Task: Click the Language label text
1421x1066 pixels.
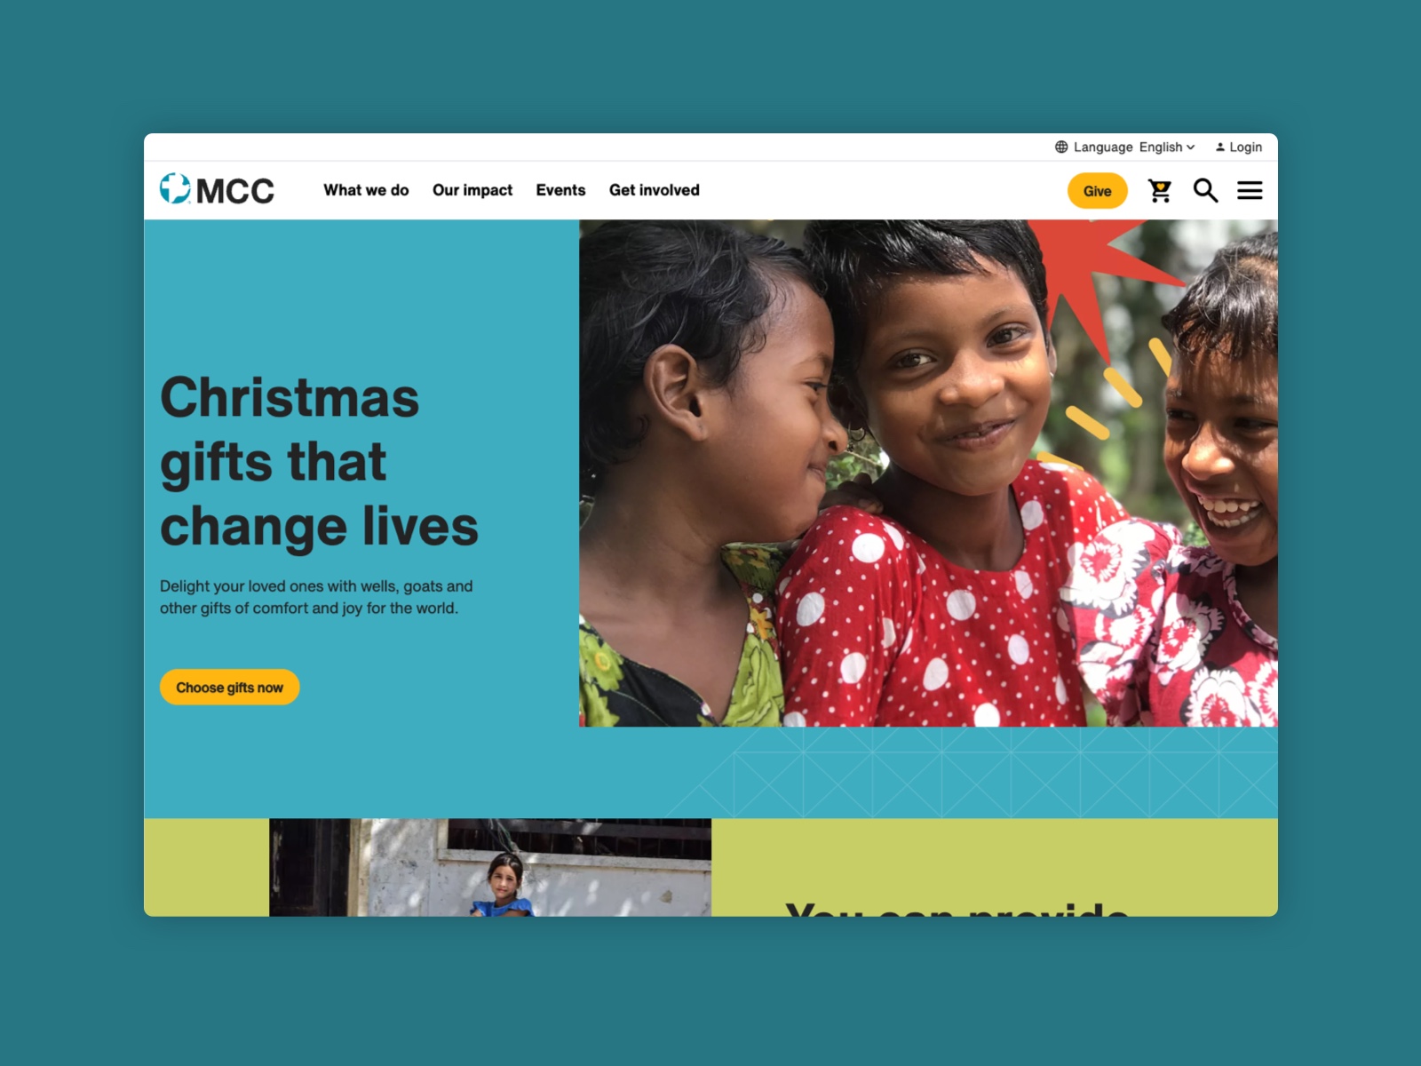Action: pyautogui.click(x=1103, y=147)
